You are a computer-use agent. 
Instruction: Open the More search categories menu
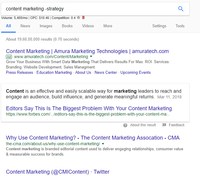(108, 26)
